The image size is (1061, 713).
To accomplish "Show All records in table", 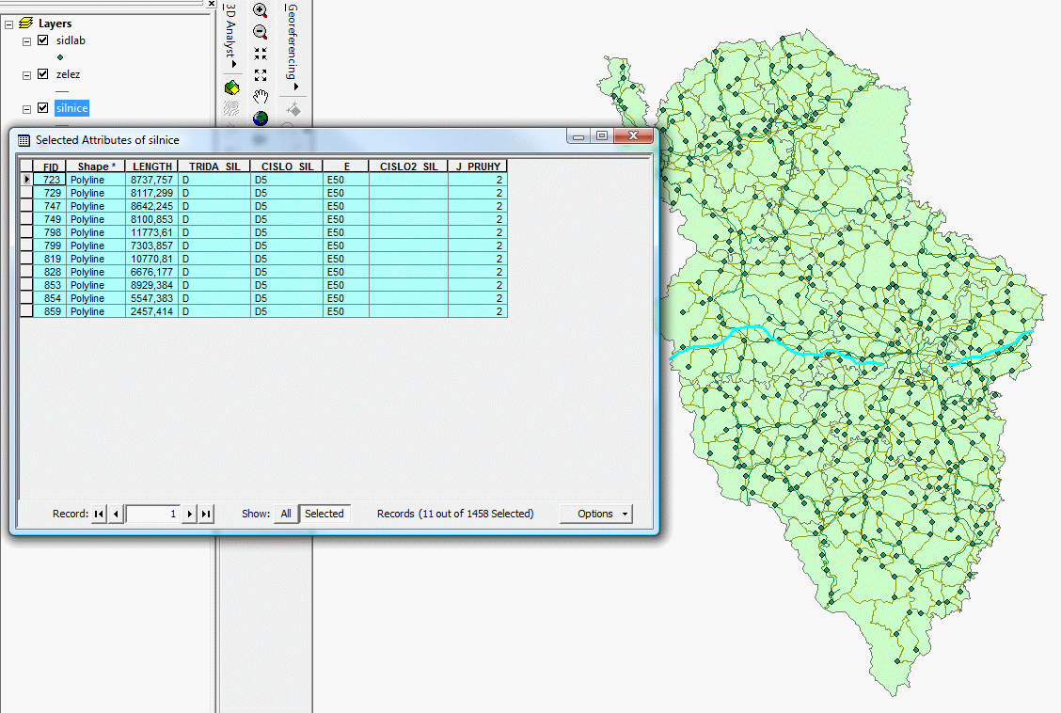I will click(x=286, y=515).
